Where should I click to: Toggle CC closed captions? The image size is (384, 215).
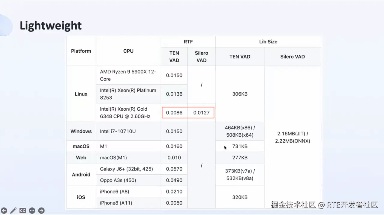pos(22,211)
